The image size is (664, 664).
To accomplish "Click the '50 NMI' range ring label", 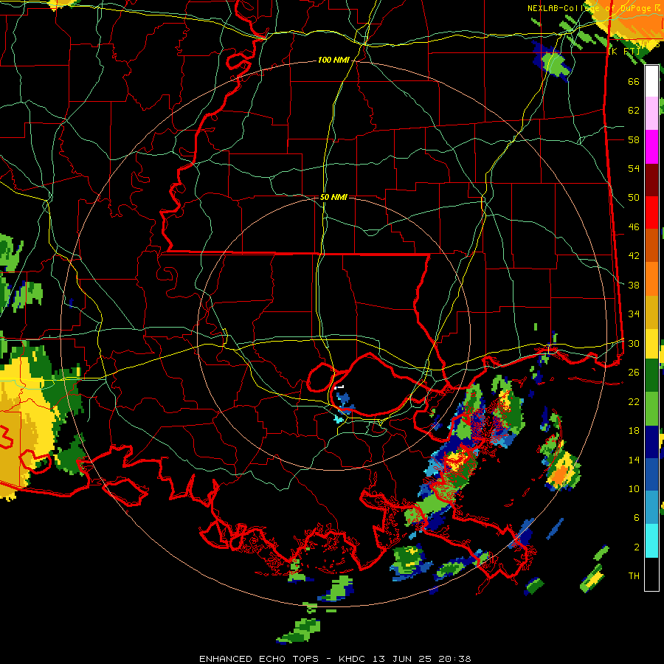I will coord(333,197).
